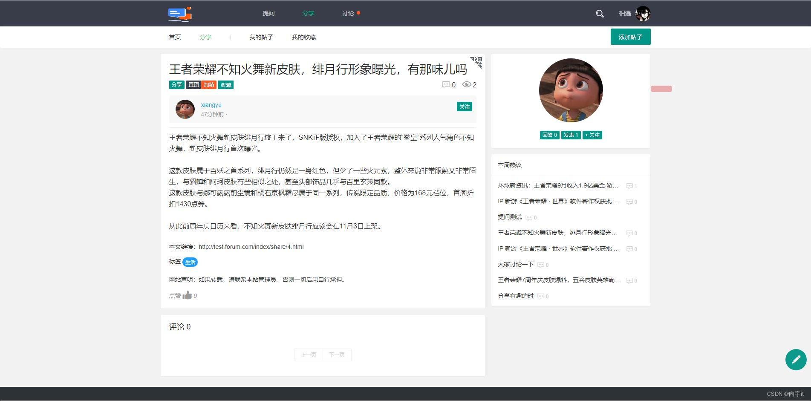This screenshot has width=811, height=401.
Task: Click the 置顶 button
Action: pyautogui.click(x=193, y=85)
